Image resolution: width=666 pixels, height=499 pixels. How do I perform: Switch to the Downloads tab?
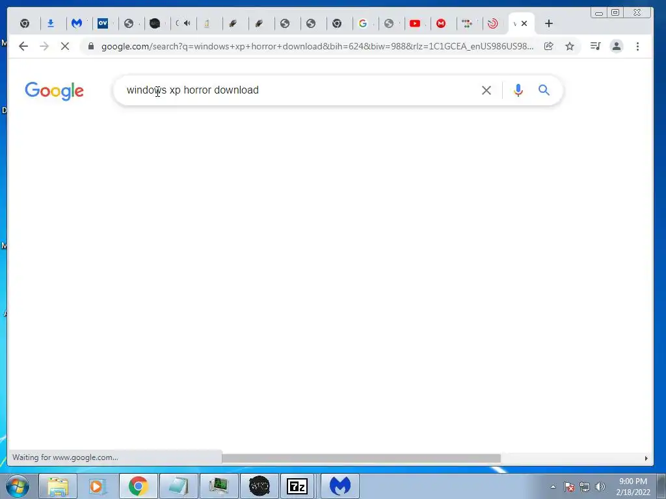tap(51, 24)
